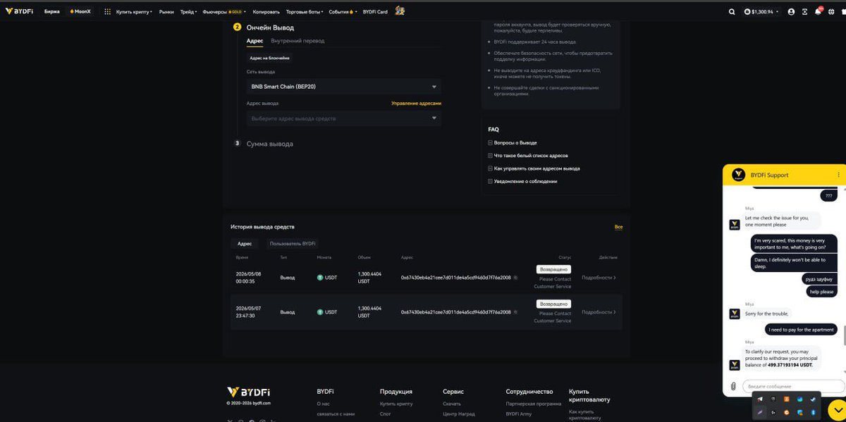
Task: Click the treasure character icon after BYDFi Card
Action: [400, 11]
